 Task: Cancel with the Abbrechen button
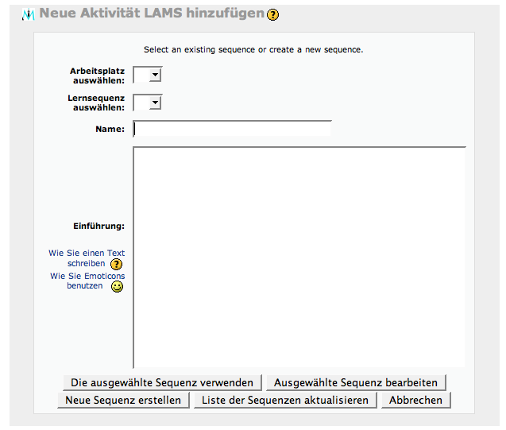(415, 400)
